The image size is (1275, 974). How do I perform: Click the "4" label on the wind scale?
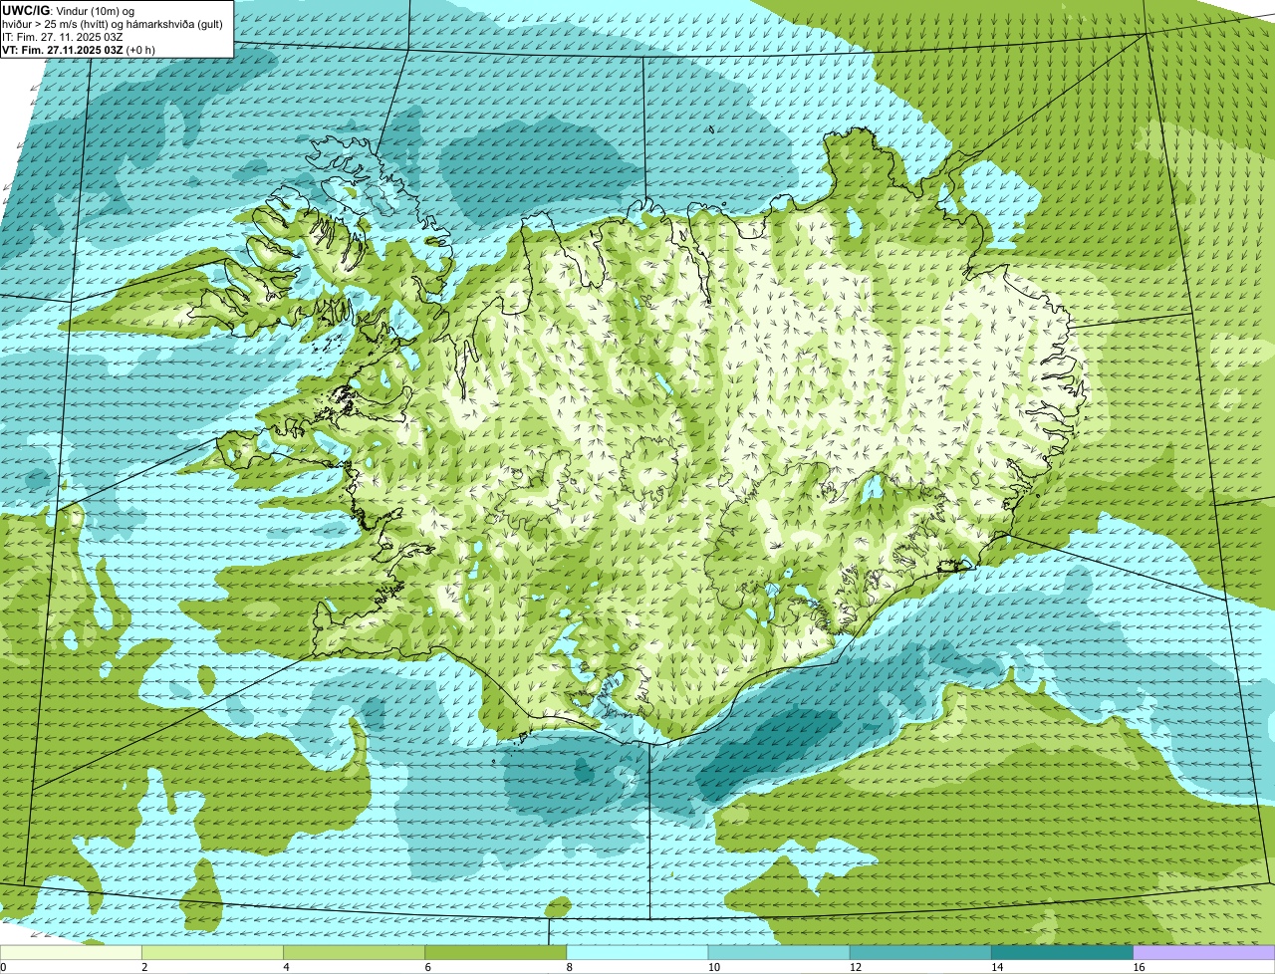286,967
